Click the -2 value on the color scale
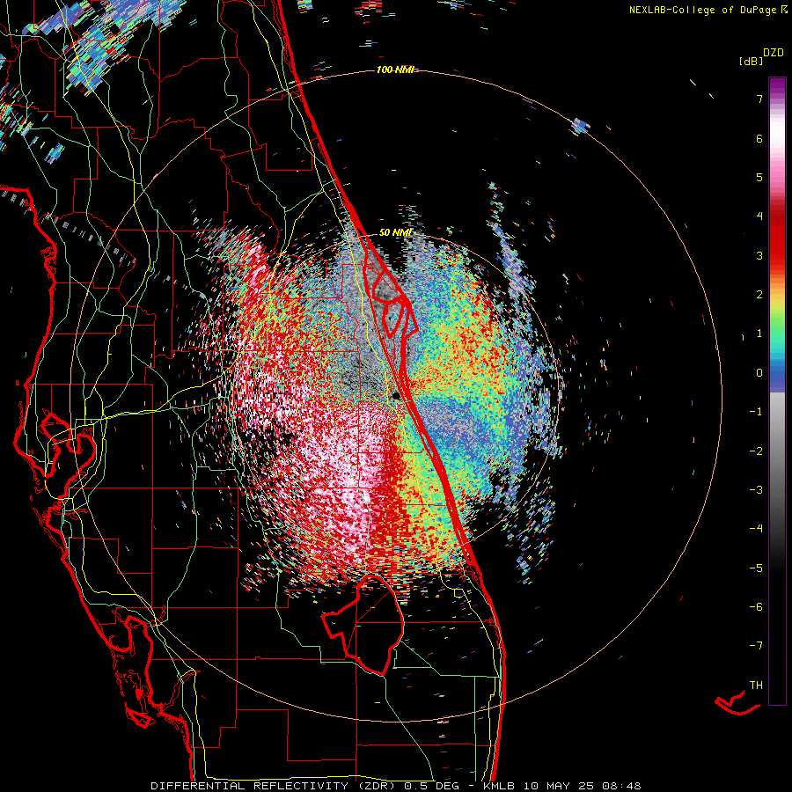 pos(756,451)
